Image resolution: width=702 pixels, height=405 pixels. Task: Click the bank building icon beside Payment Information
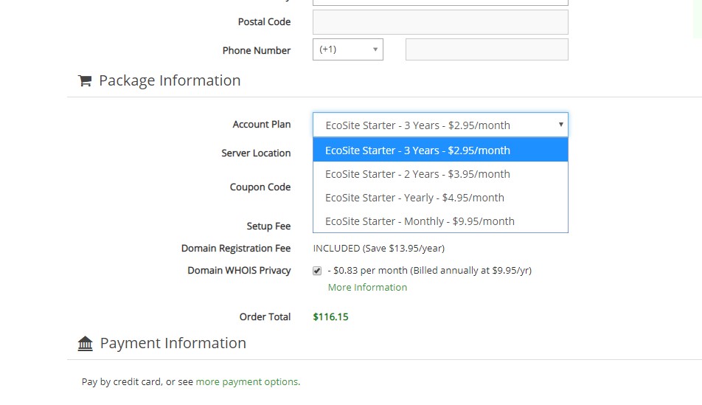(x=85, y=344)
